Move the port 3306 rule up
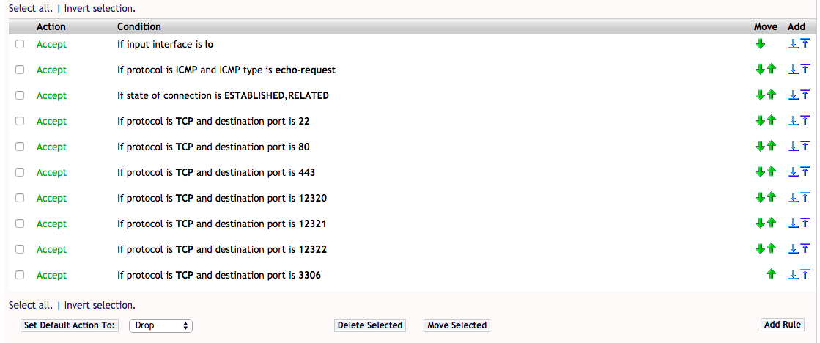Image resolution: width=820 pixels, height=343 pixels. [x=770, y=275]
